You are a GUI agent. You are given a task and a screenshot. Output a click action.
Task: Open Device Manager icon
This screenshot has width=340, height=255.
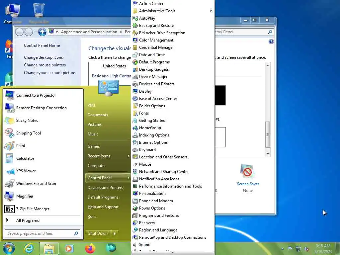[135, 77]
